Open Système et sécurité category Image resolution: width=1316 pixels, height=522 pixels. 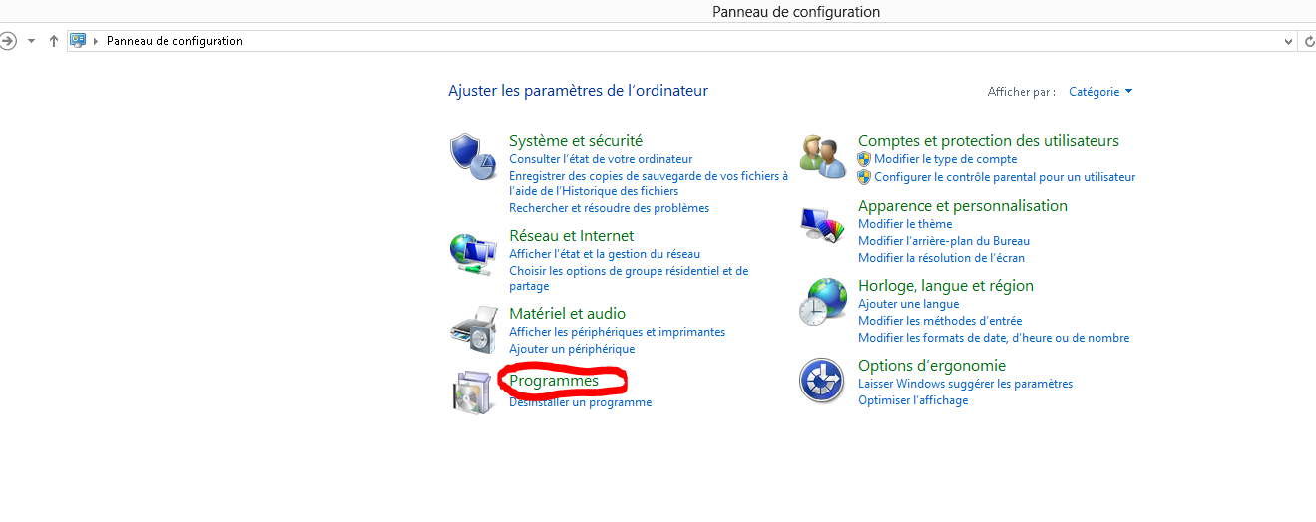(576, 141)
